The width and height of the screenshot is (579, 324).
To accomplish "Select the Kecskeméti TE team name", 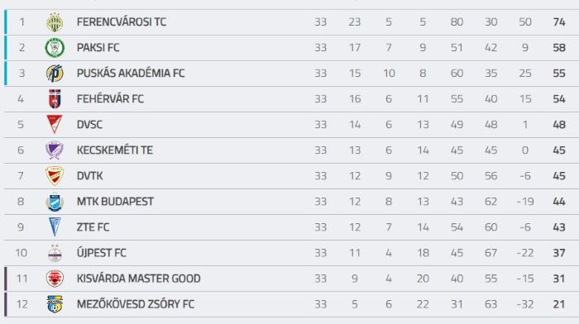I will (x=115, y=150).
